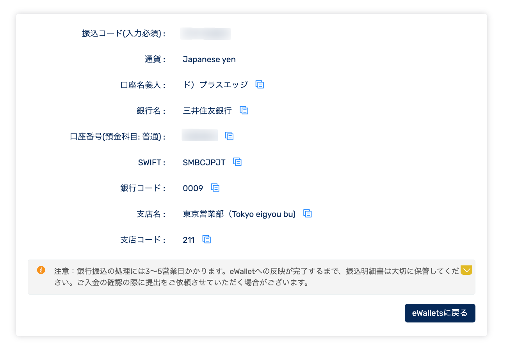Click the 支店コード label

click(x=143, y=240)
